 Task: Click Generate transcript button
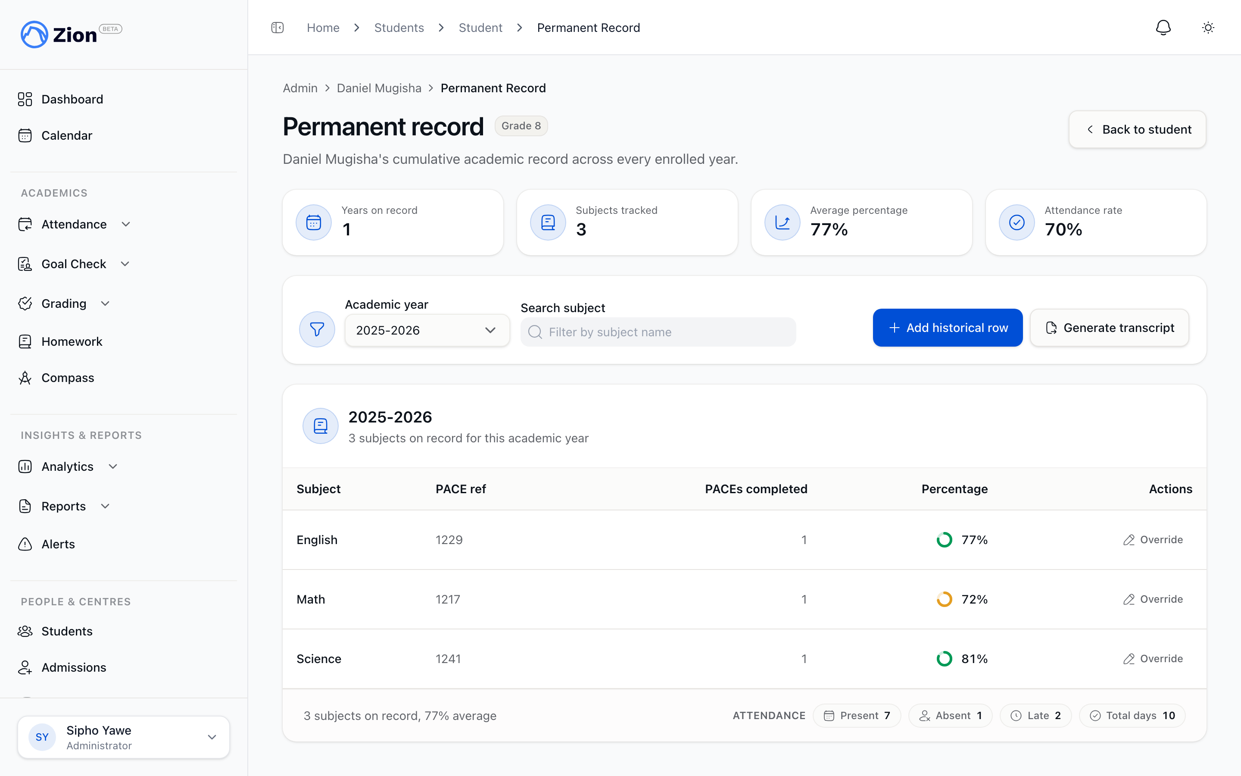(x=1109, y=328)
